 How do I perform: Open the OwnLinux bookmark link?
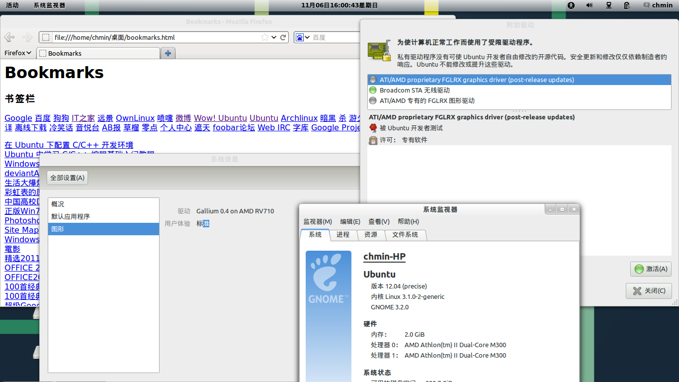pos(135,118)
